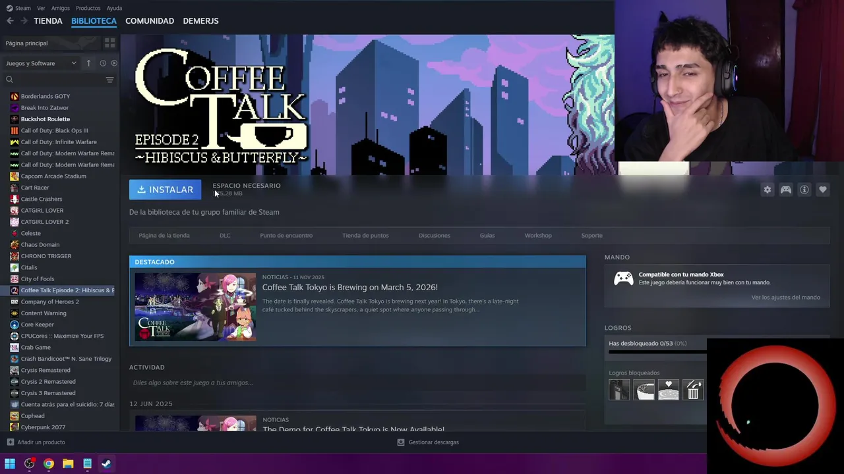Click Ver los ajustes del mando link
Viewport: 844px width, 474px height.
click(786, 298)
